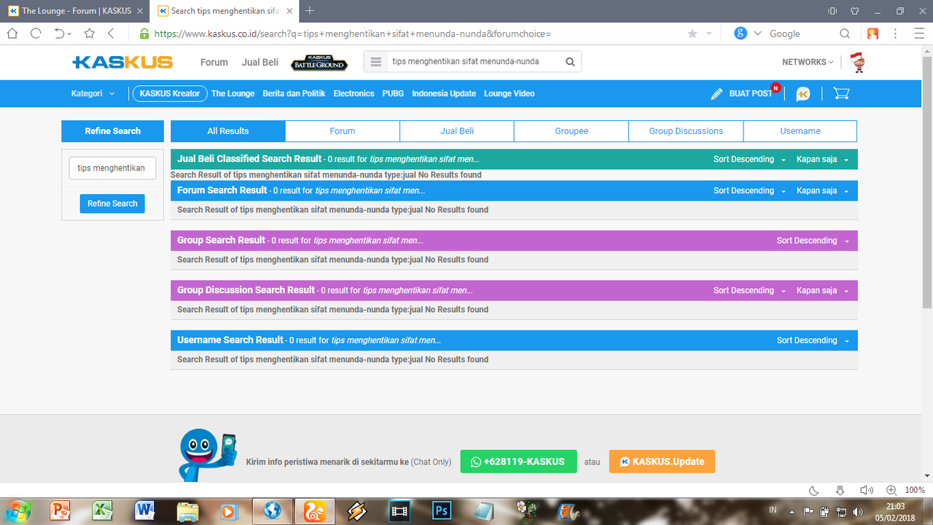The height and width of the screenshot is (525, 933).
Task: Click the +628119-KASKUS WhatsApp button
Action: [518, 462]
